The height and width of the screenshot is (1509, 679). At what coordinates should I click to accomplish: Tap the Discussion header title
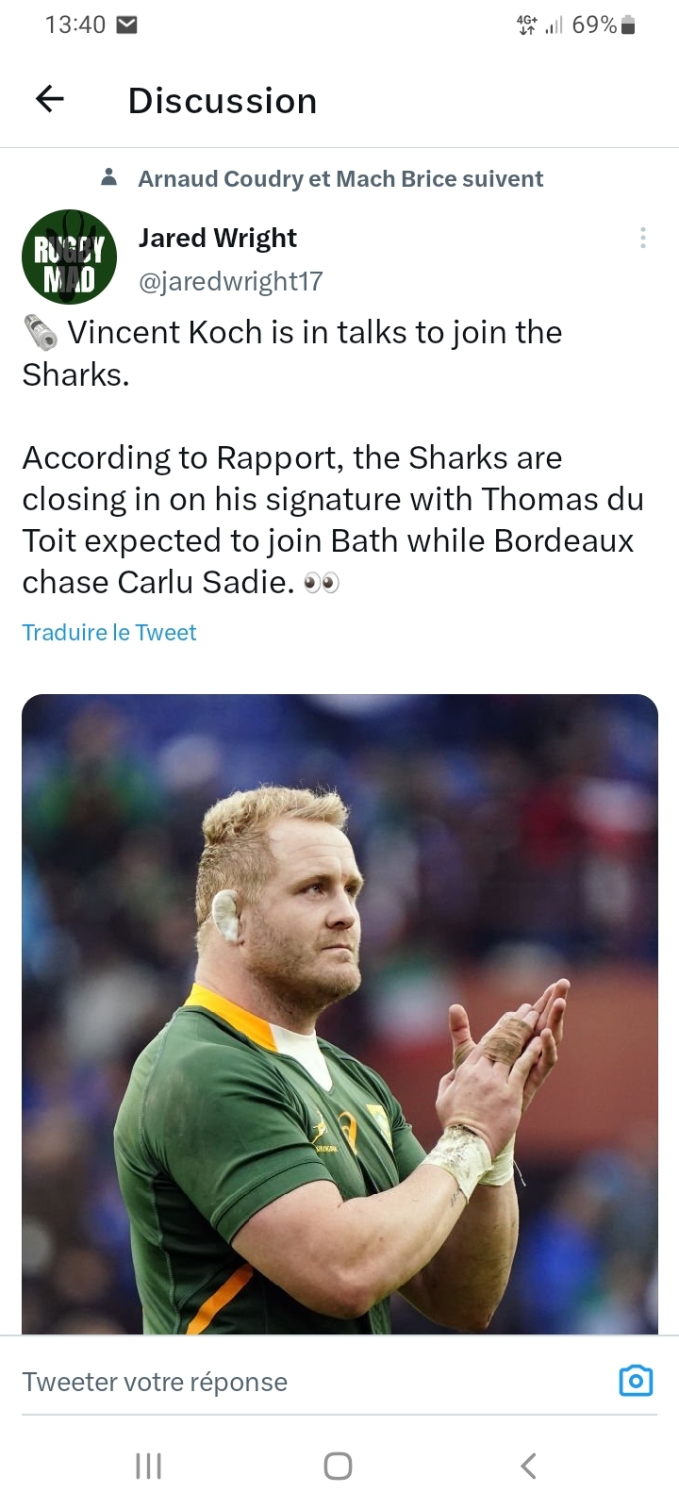[223, 101]
